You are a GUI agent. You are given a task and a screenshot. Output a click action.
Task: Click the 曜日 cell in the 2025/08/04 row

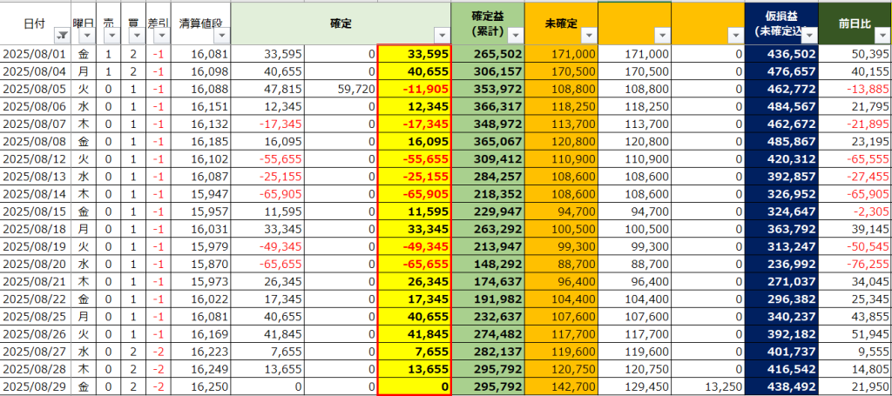[84, 72]
